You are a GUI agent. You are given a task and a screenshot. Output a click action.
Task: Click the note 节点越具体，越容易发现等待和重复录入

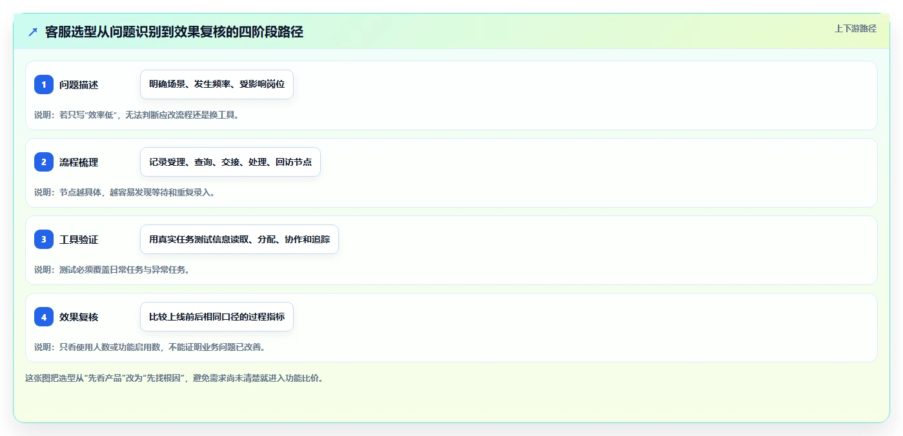125,192
